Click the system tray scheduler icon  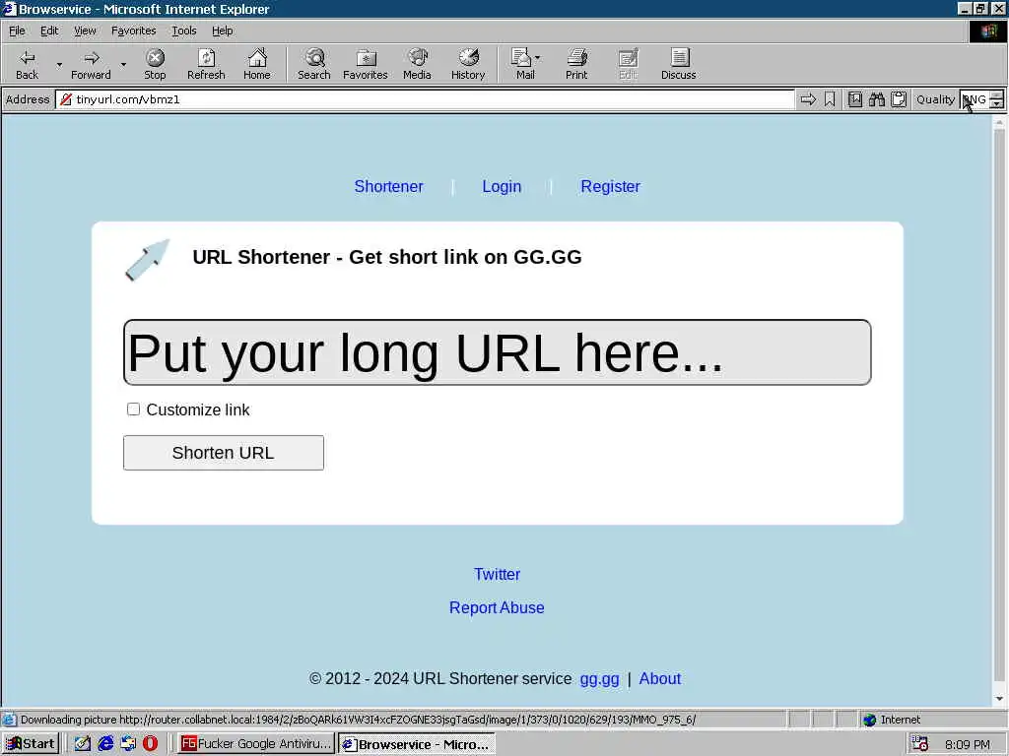click(920, 744)
